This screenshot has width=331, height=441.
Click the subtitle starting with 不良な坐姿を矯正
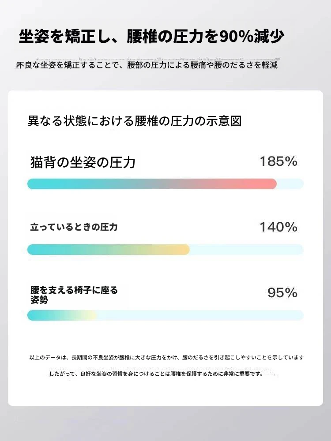[147, 65]
